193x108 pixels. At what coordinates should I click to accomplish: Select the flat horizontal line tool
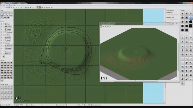5,15
